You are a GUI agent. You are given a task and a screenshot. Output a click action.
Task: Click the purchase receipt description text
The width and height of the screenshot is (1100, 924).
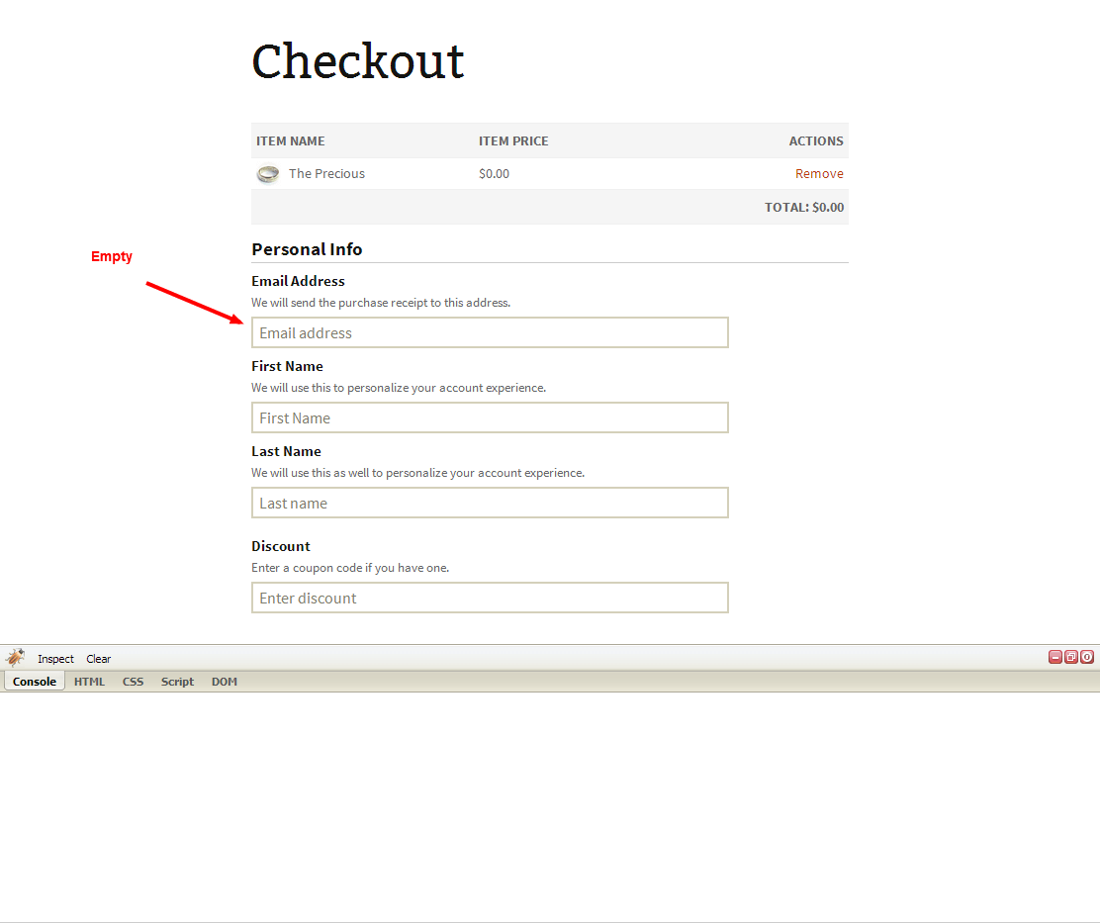point(381,303)
